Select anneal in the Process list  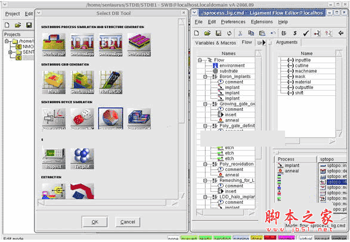[x=292, y=171]
